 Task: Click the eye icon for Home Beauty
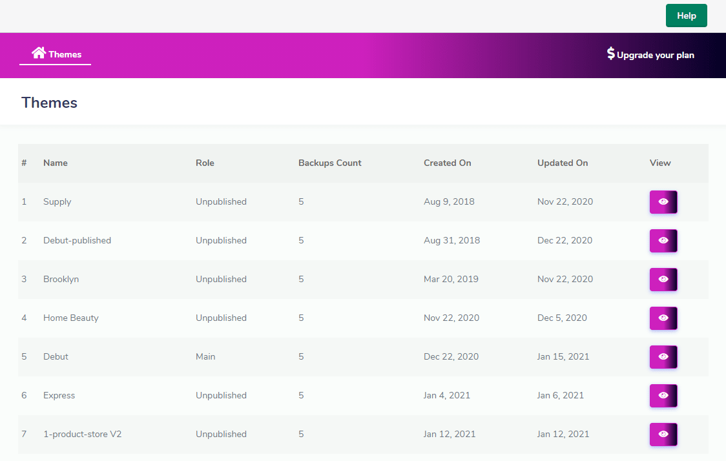tap(663, 318)
